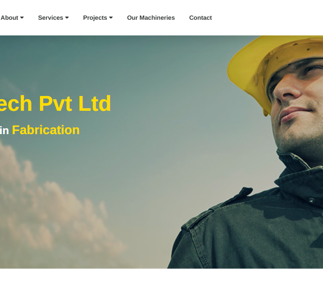
Task: Expand the Projects dropdown caret
Action: coord(111,18)
